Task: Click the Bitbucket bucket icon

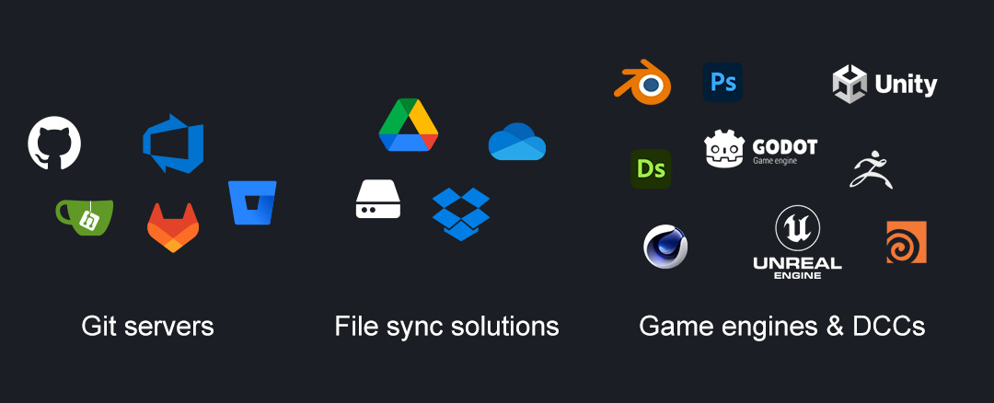Action: pos(252,202)
